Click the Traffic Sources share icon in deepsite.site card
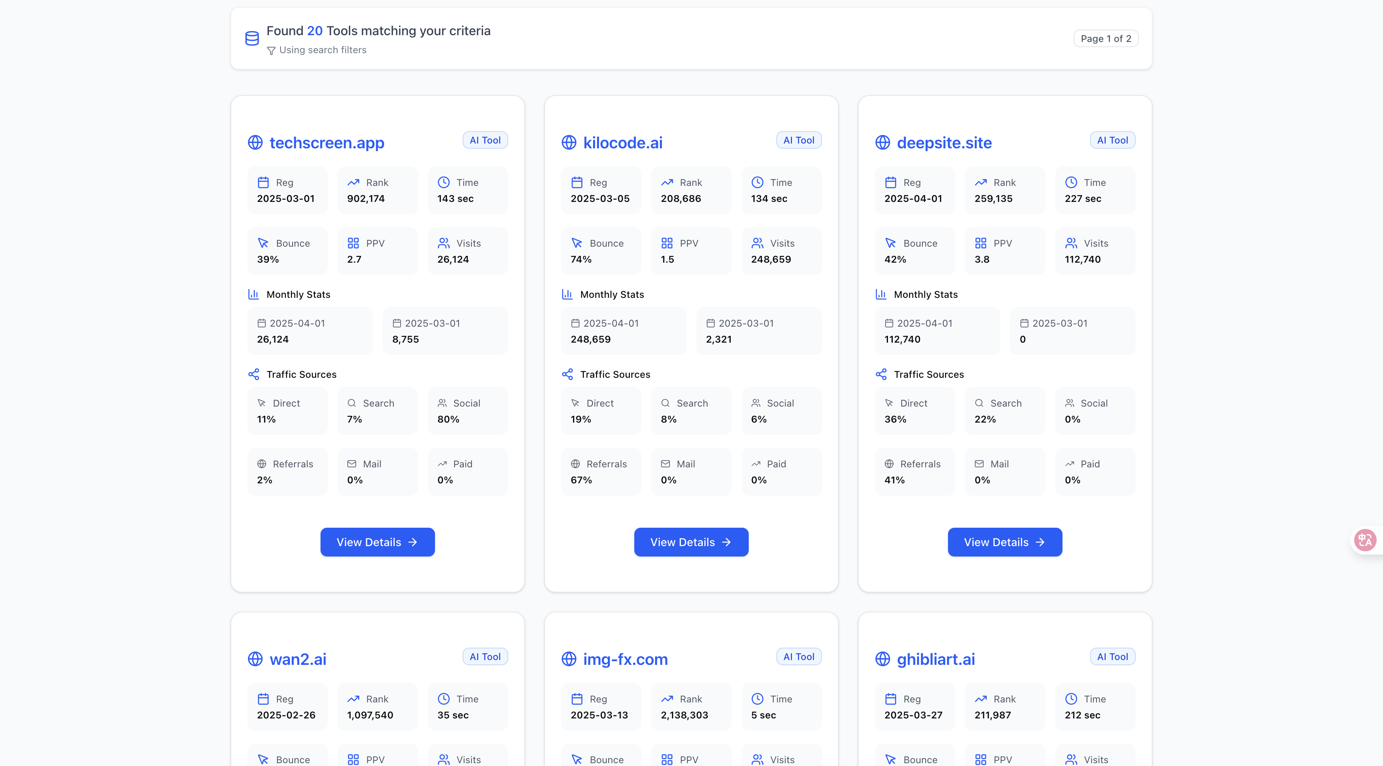This screenshot has width=1383, height=766. coord(881,374)
